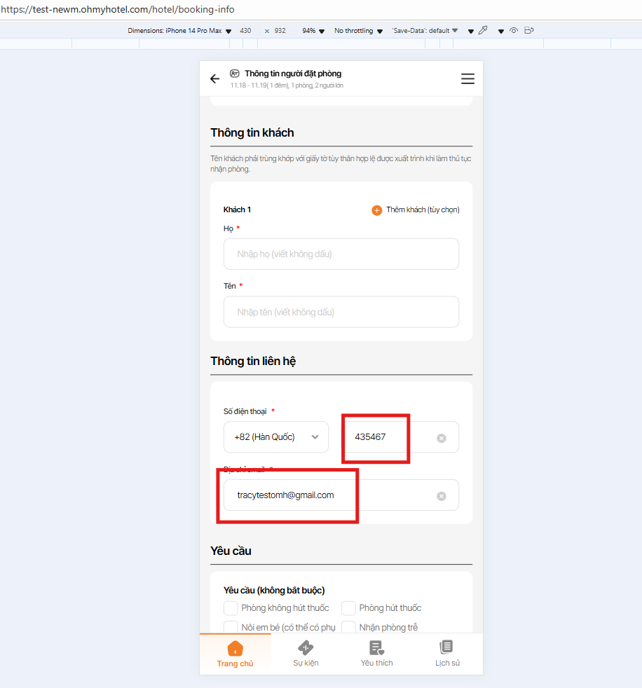Check Phòng hút thuốc option

tap(348, 608)
